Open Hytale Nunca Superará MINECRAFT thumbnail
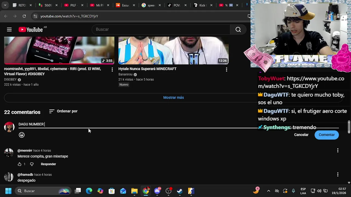The image size is (351, 197). [173, 50]
